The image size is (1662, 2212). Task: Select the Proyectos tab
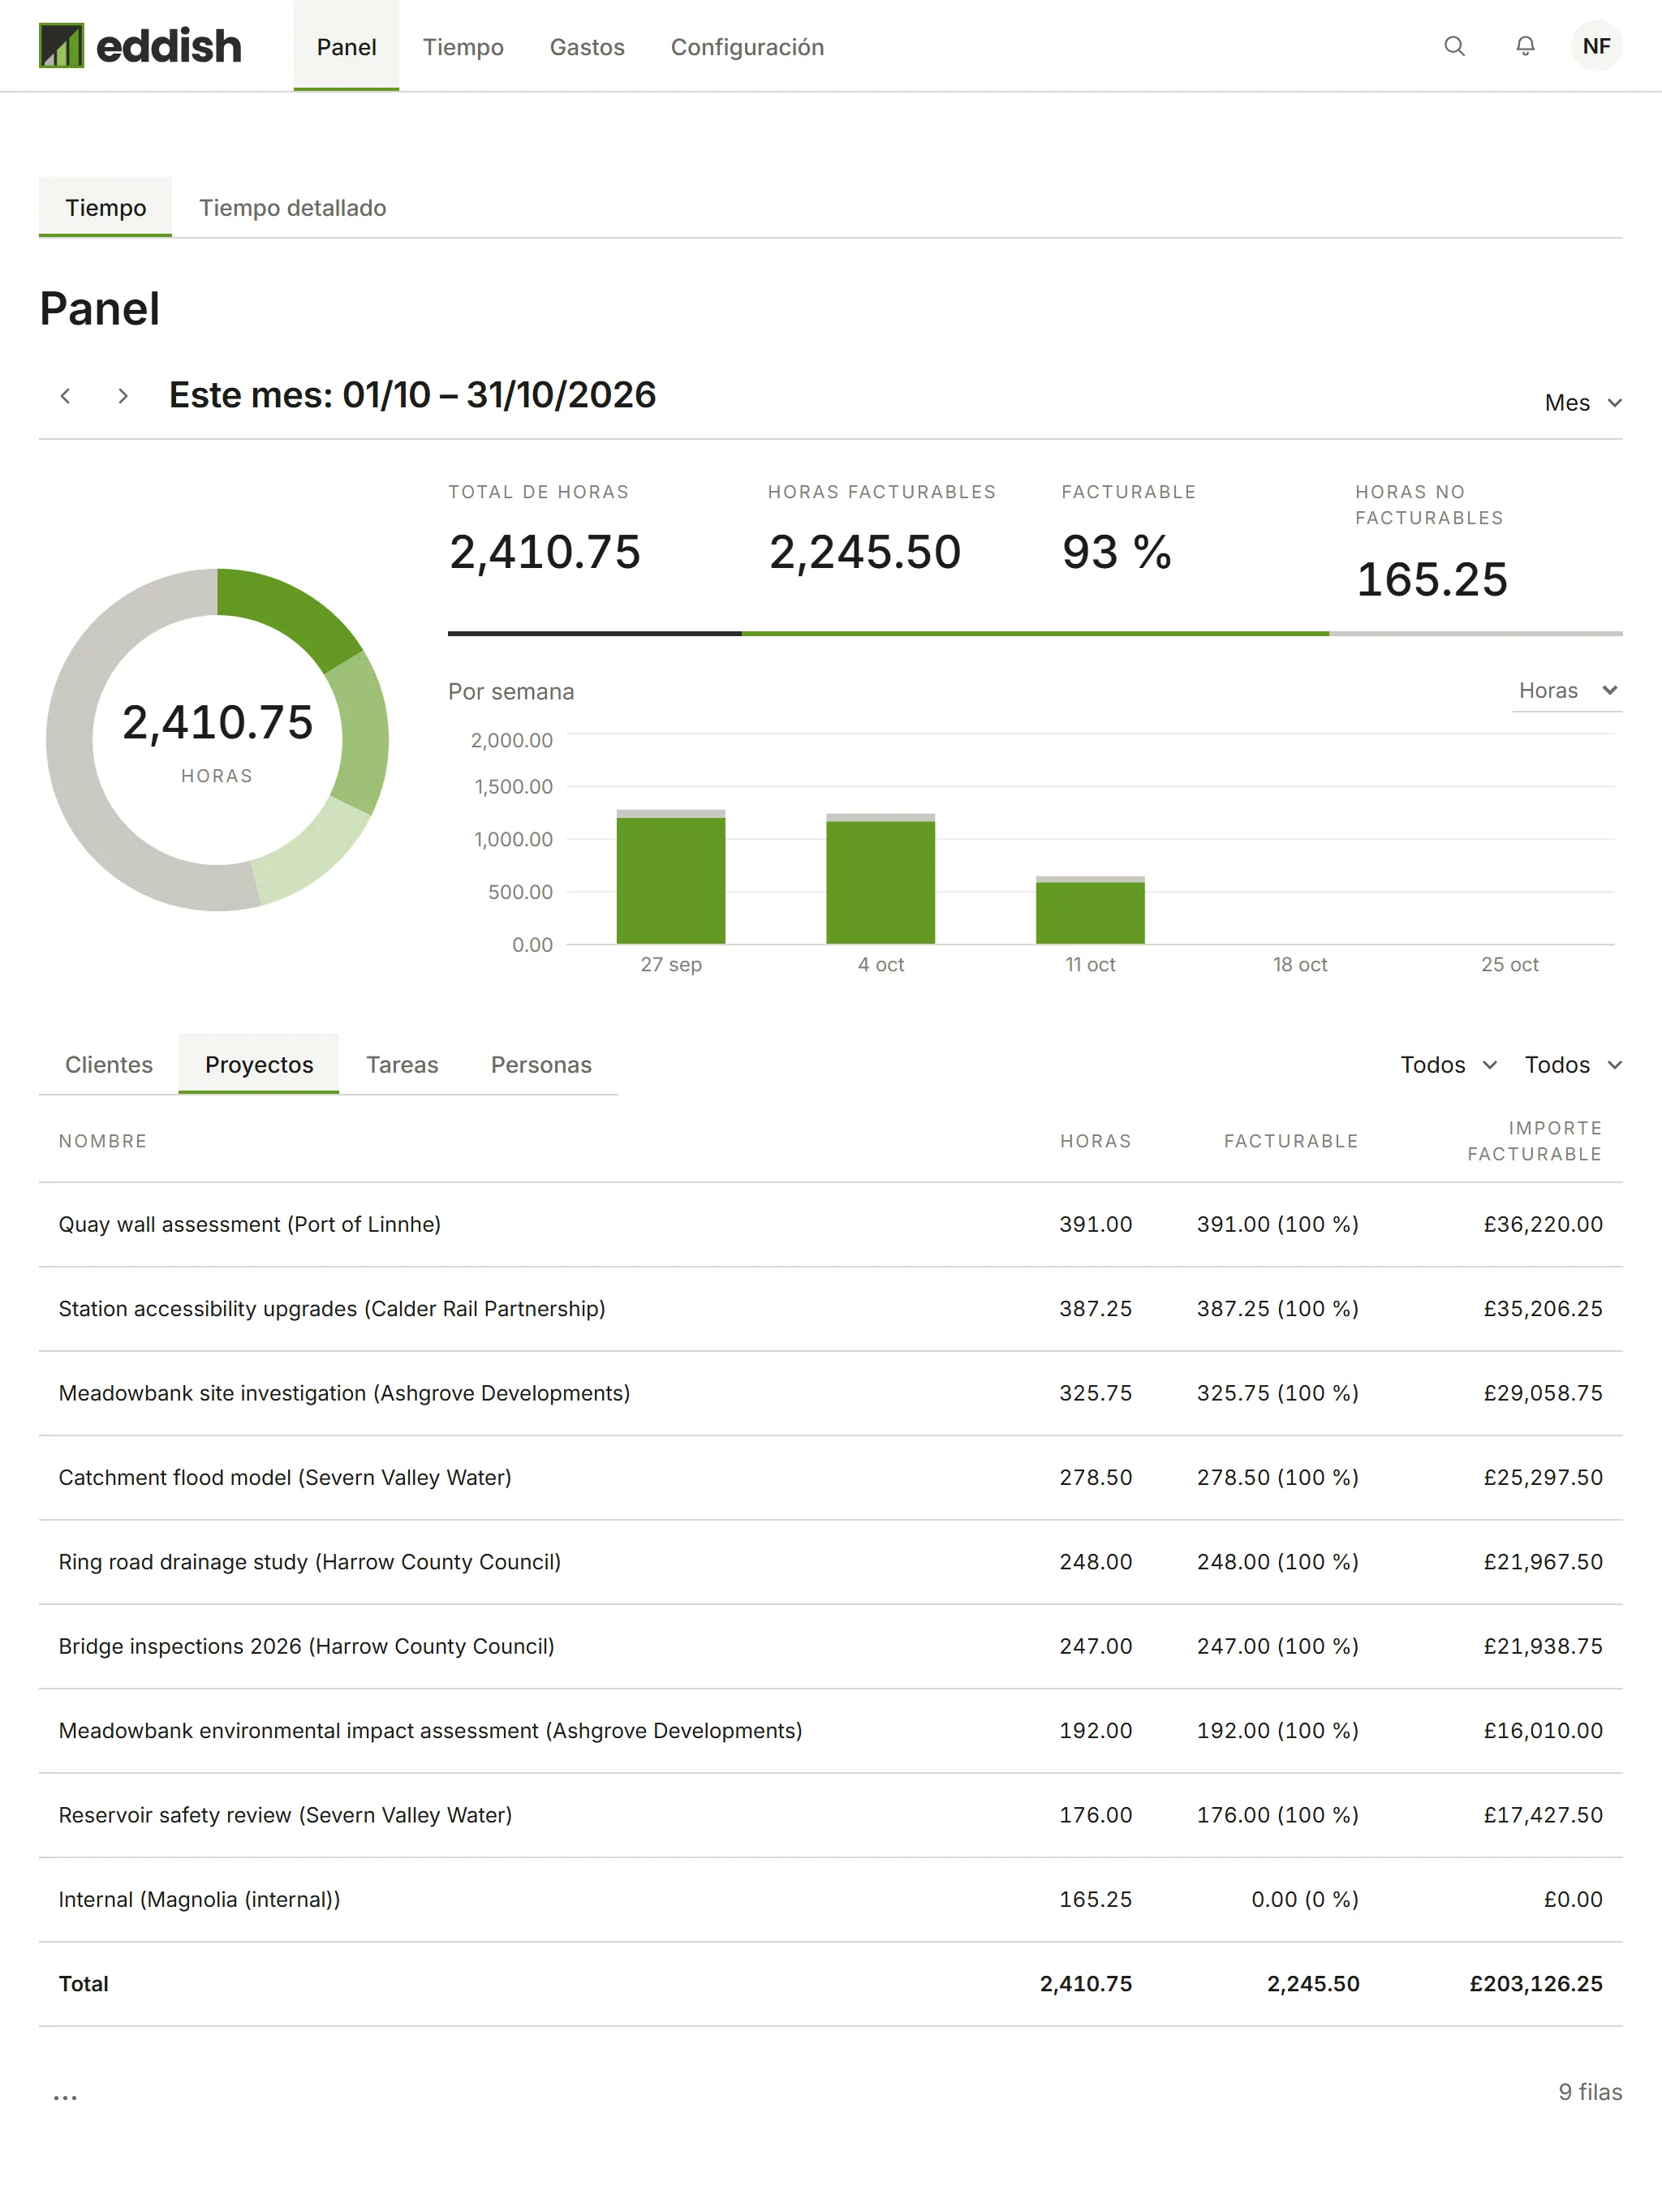[x=259, y=1065]
